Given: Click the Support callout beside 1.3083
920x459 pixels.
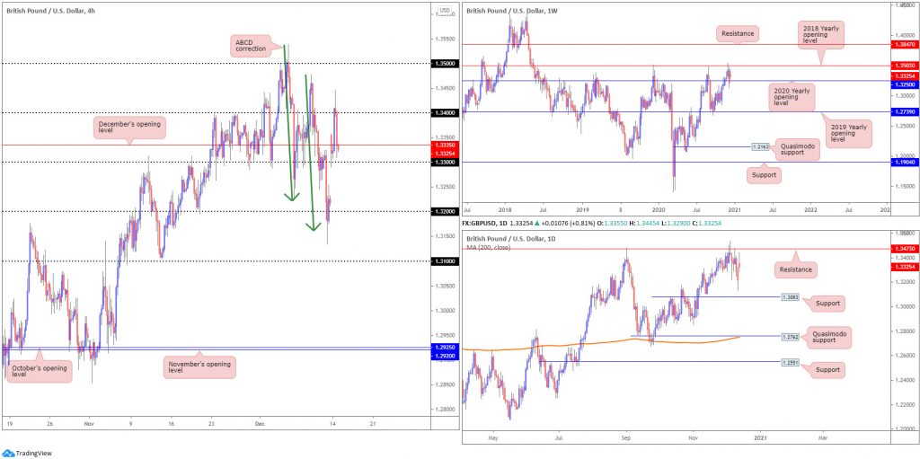Looking at the screenshot, I should click(827, 304).
